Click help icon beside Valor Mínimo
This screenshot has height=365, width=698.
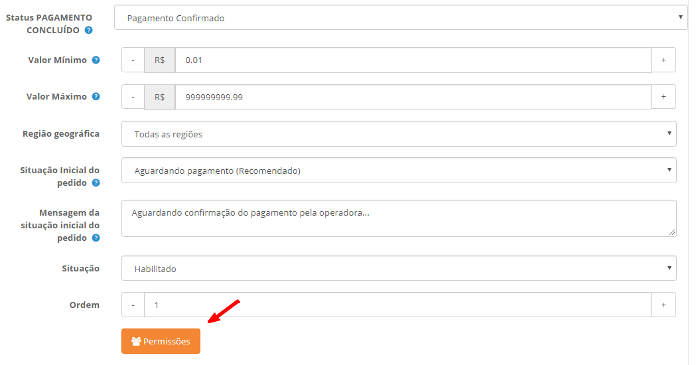96,60
